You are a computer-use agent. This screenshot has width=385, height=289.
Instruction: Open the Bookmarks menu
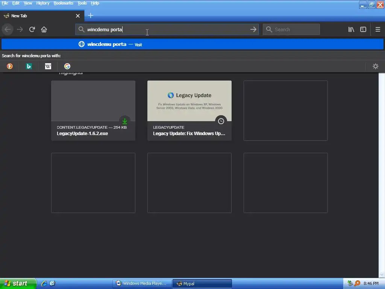click(63, 3)
